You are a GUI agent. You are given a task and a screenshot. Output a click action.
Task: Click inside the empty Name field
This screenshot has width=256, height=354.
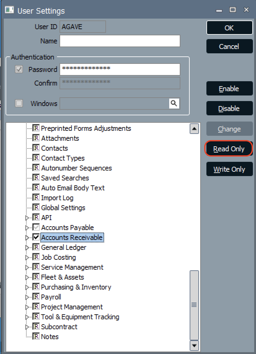tap(120, 41)
